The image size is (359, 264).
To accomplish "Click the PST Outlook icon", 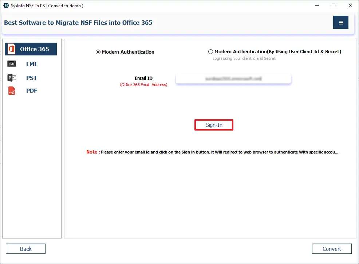I will pyautogui.click(x=12, y=78).
